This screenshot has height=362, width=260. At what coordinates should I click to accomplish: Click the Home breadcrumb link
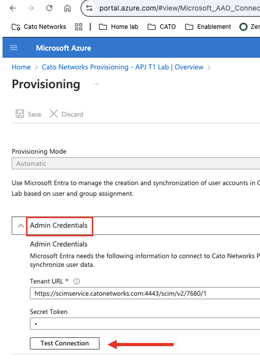click(21, 67)
